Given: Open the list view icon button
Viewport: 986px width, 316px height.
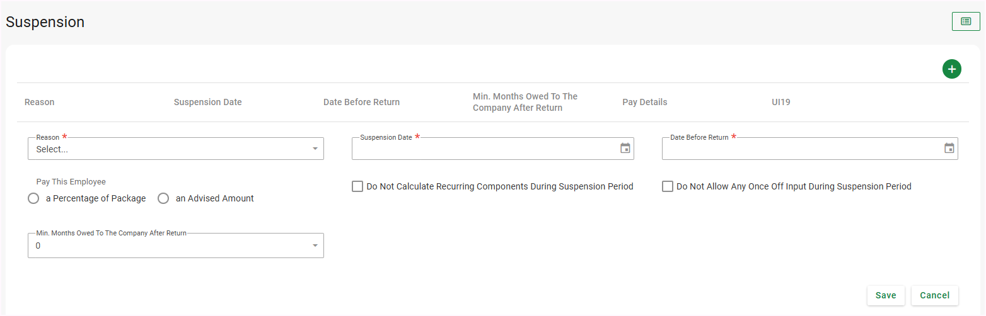Looking at the screenshot, I should pos(965,21).
